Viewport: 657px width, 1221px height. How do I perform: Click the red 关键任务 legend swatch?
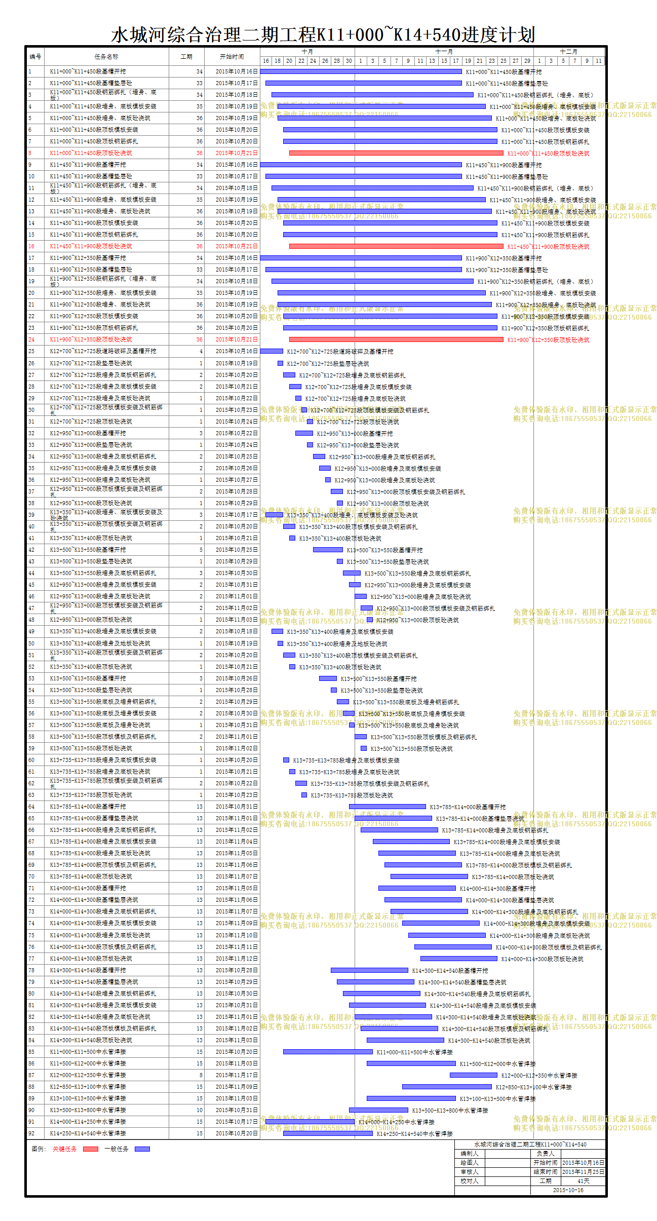[x=91, y=1149]
